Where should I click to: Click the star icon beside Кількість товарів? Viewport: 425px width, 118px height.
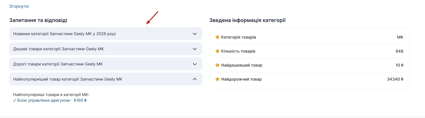[x=218, y=51]
